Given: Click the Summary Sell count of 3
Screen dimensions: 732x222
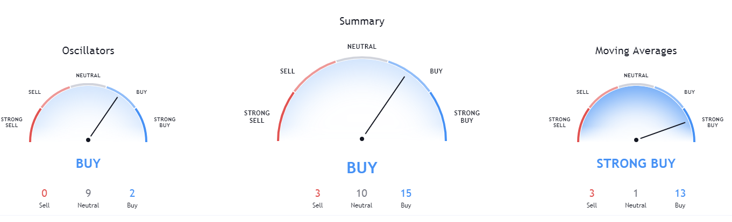Looking at the screenshot, I should coord(318,194).
